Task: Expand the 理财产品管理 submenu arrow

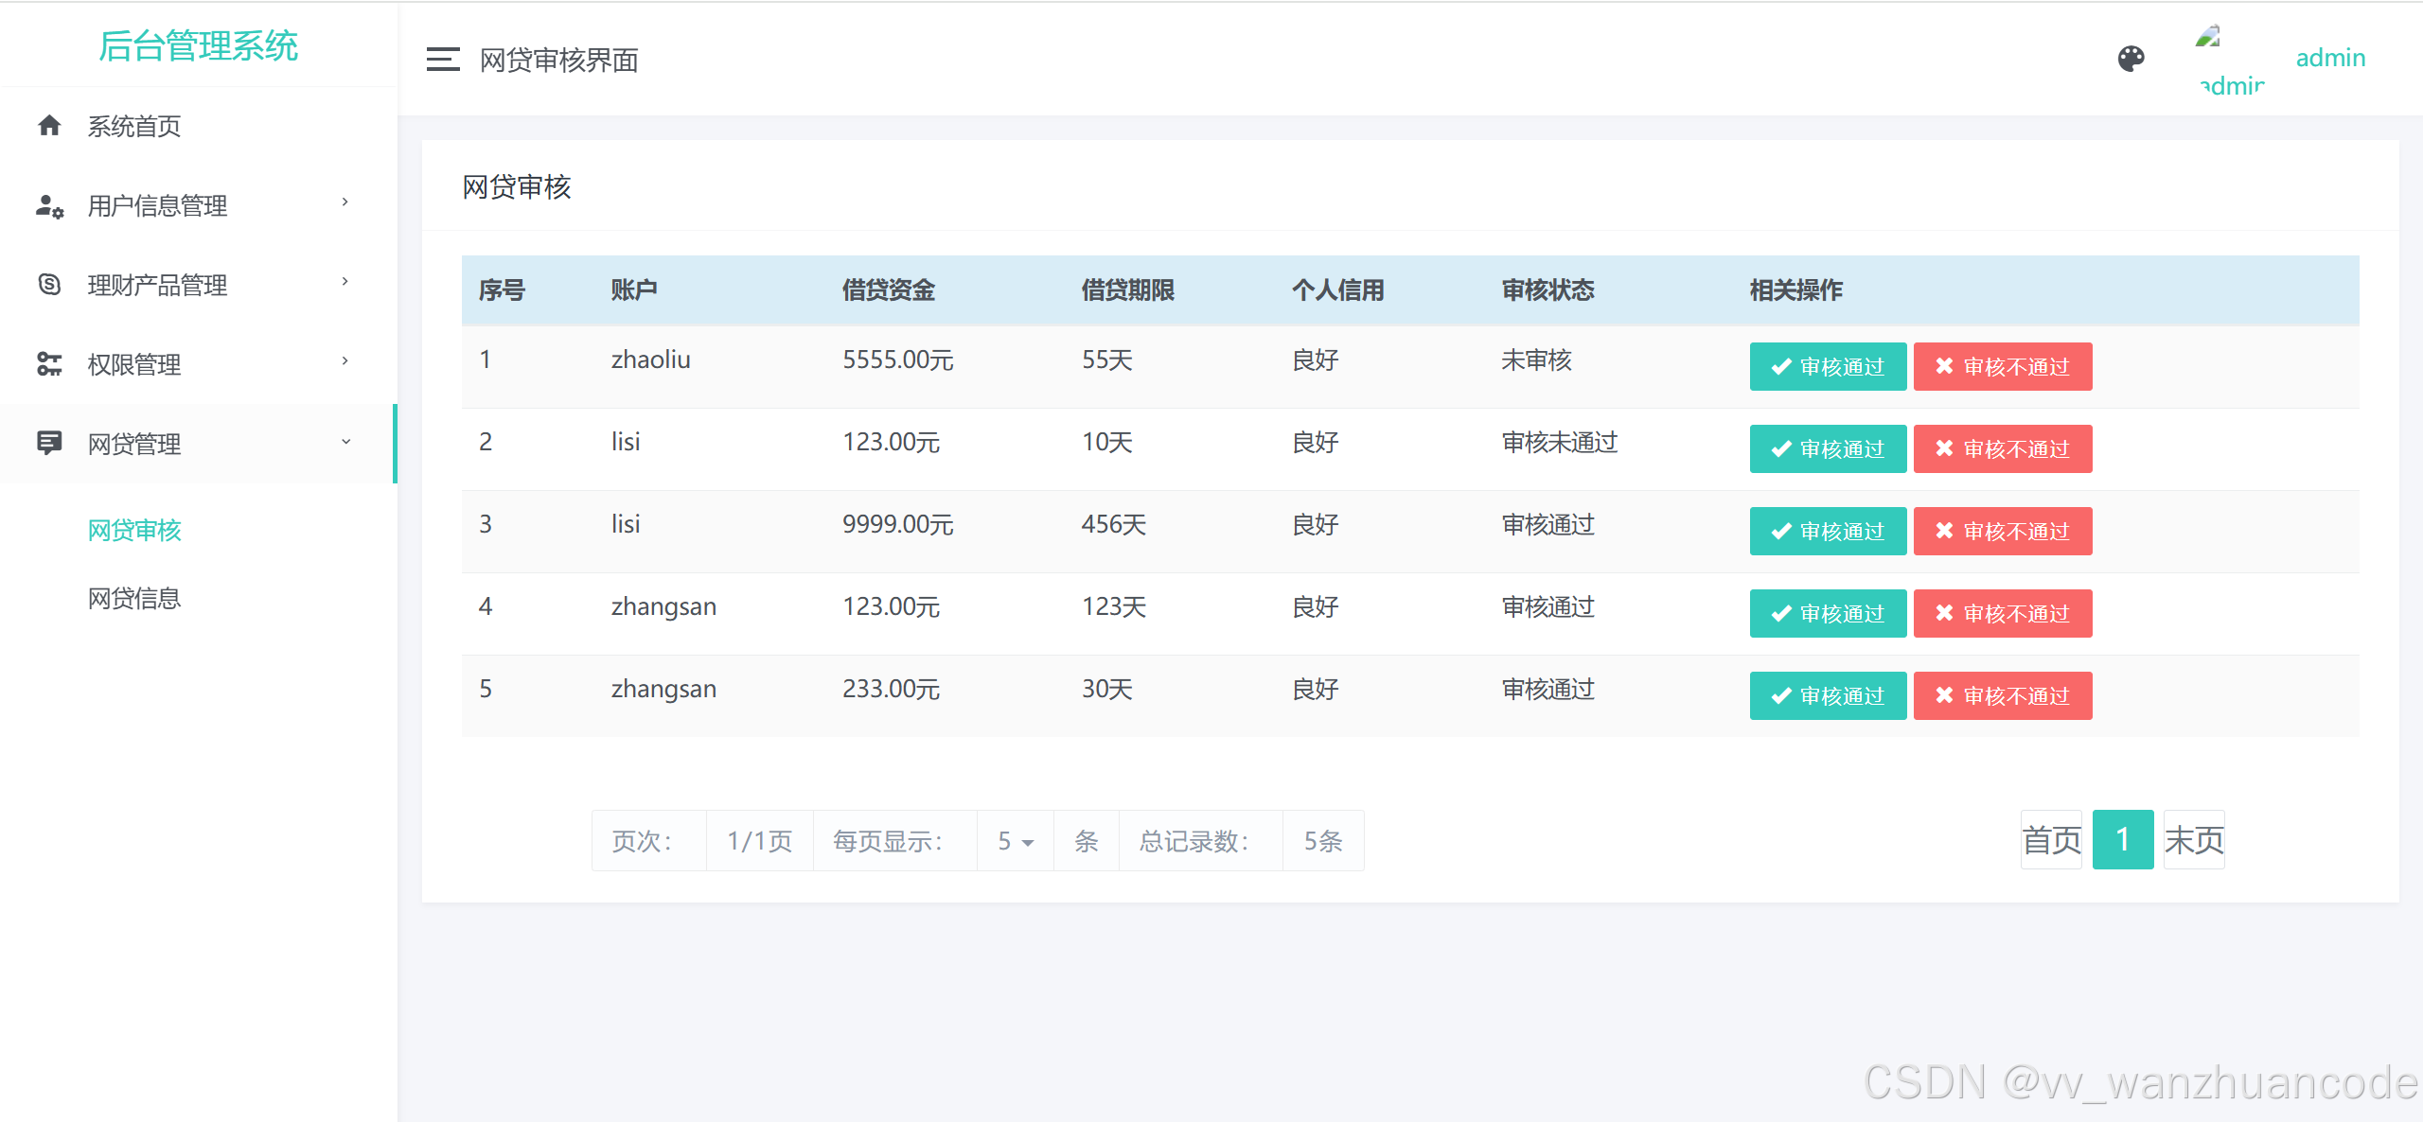Action: pos(345,282)
